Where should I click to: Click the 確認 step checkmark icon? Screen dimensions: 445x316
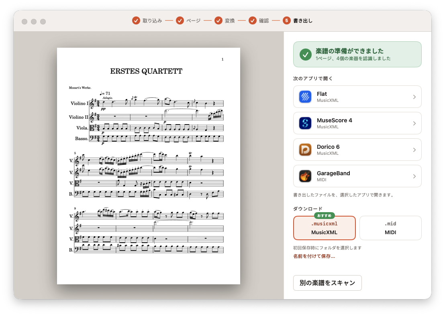(x=253, y=20)
